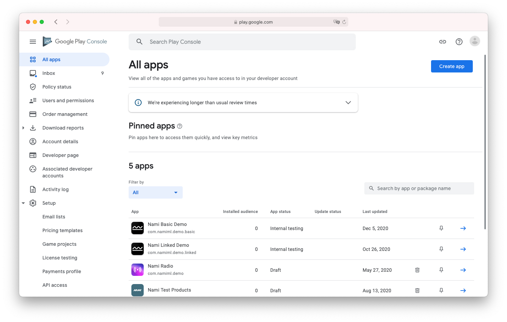Click the Nami Radio purple app icon
The width and height of the screenshot is (507, 322).
click(138, 270)
